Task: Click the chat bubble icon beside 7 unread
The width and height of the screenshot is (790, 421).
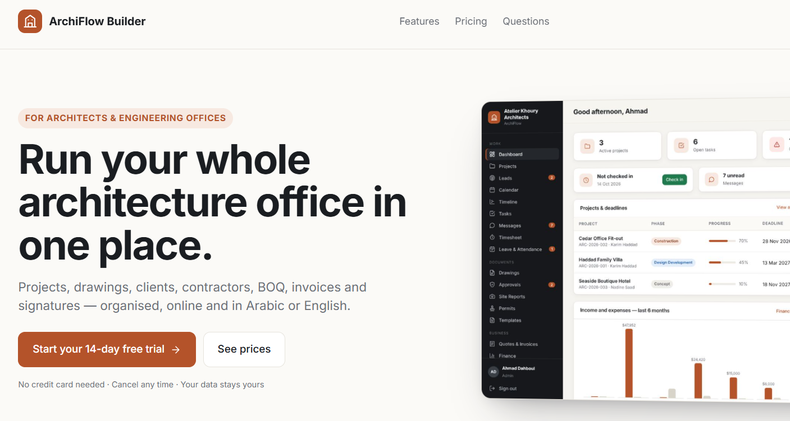Action: (x=711, y=179)
